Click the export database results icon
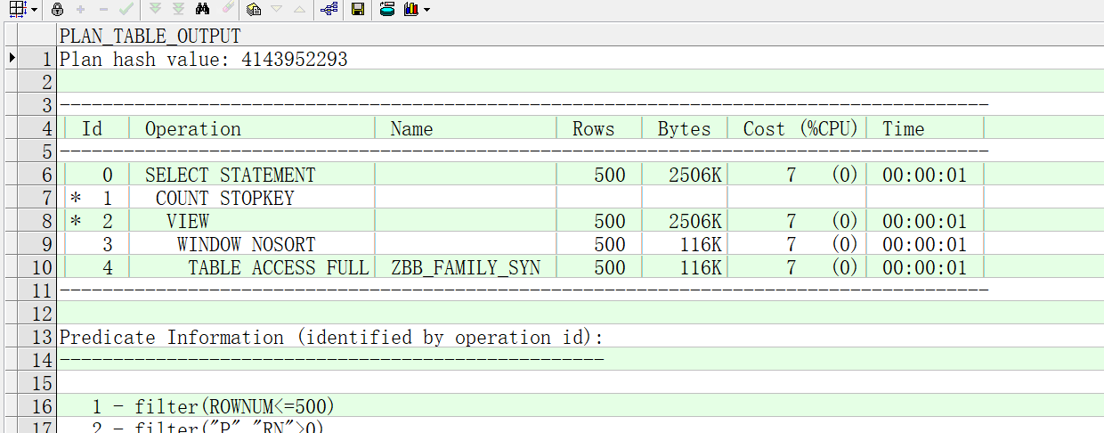The image size is (1104, 433). pos(387,9)
